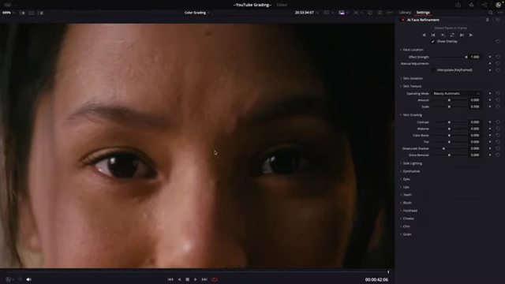Toggle the red loop playback icon

pyautogui.click(x=215, y=279)
